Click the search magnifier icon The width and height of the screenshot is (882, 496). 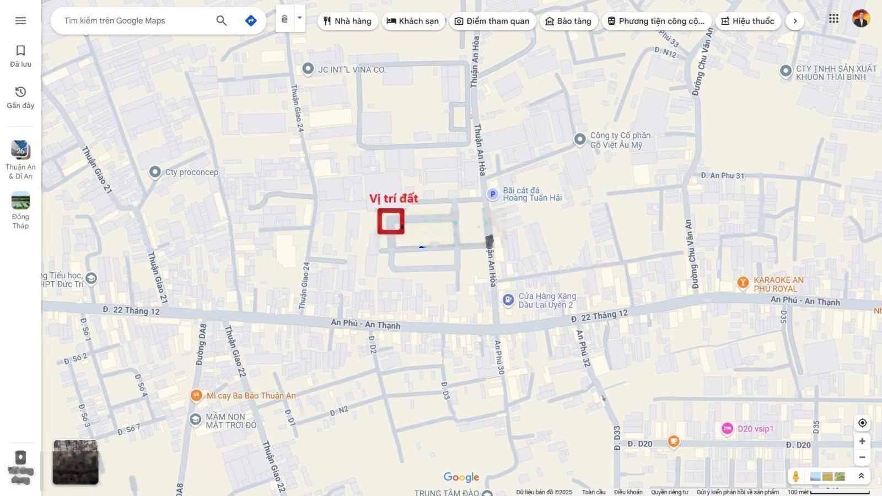pyautogui.click(x=221, y=20)
